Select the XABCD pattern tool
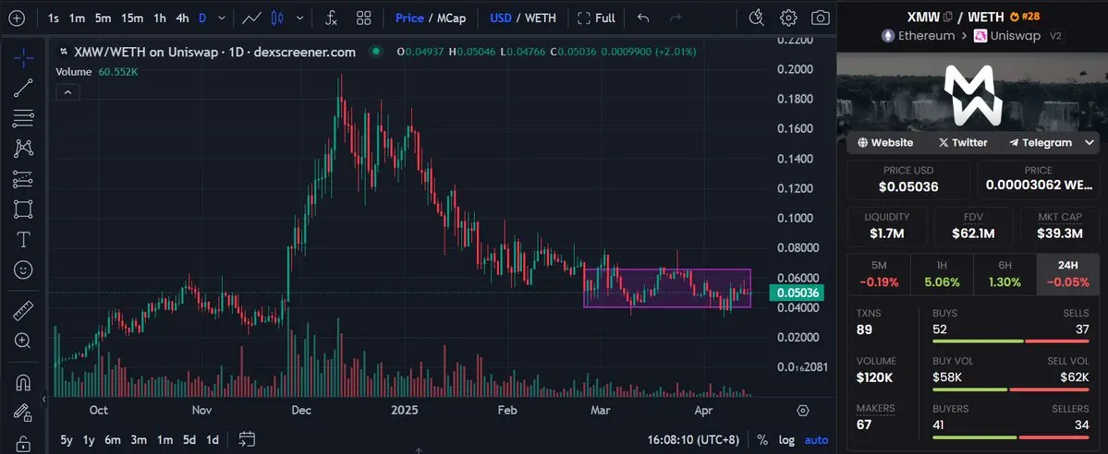The height and width of the screenshot is (454, 1108). [x=23, y=149]
